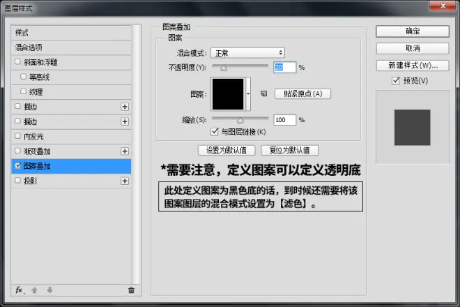Viewport: 460px width, 307px height.
Task: Select the 内发光 style row
Action: click(x=71, y=136)
